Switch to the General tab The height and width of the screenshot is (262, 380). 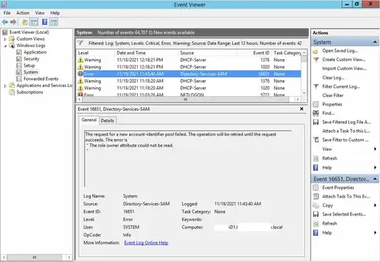89,120
